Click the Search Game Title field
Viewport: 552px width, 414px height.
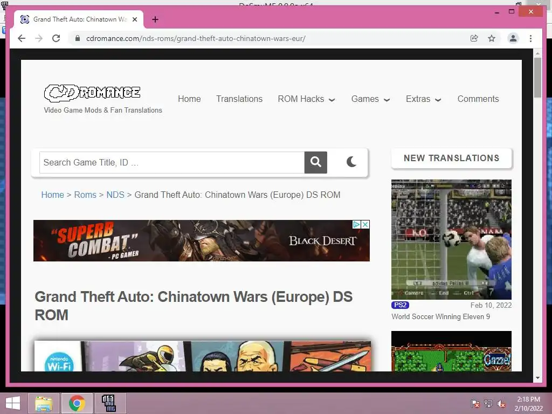[x=172, y=162]
